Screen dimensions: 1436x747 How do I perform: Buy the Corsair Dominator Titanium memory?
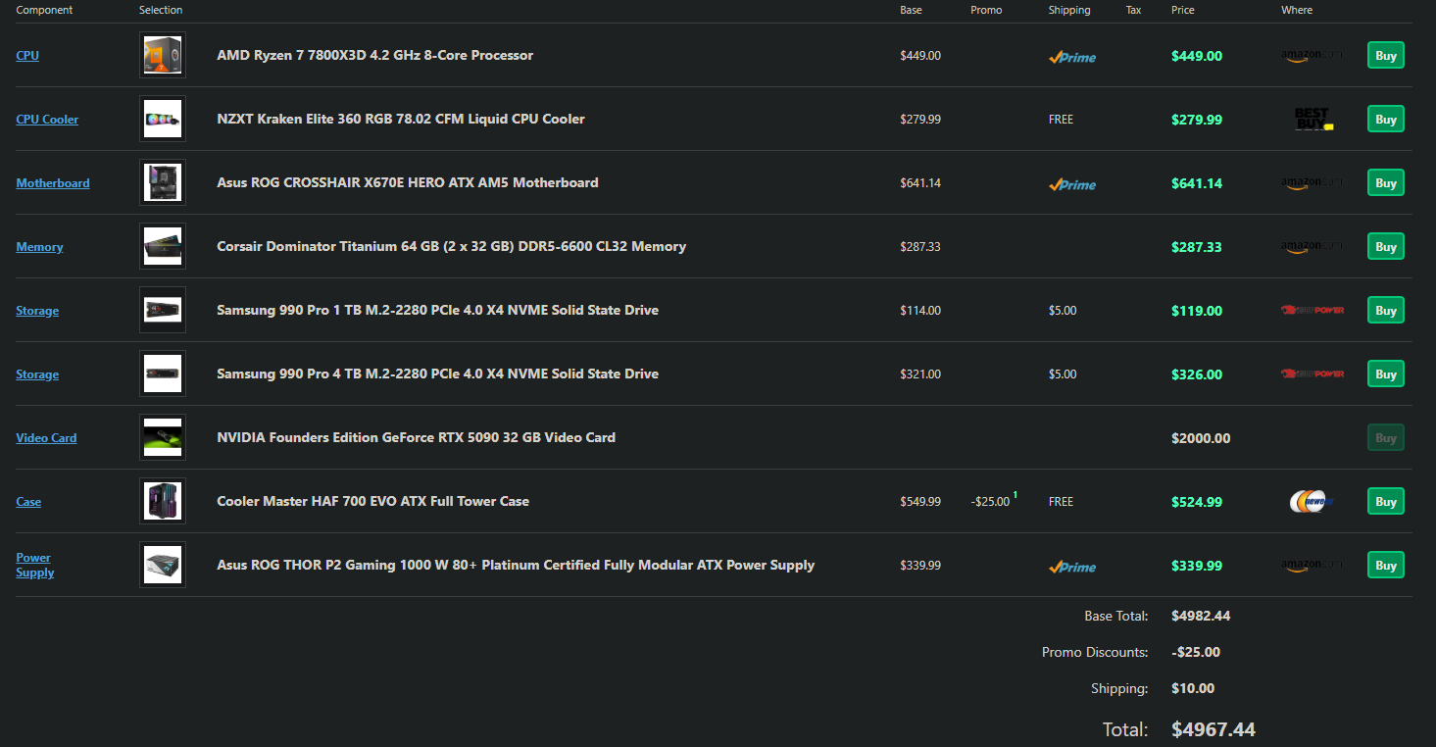point(1385,246)
